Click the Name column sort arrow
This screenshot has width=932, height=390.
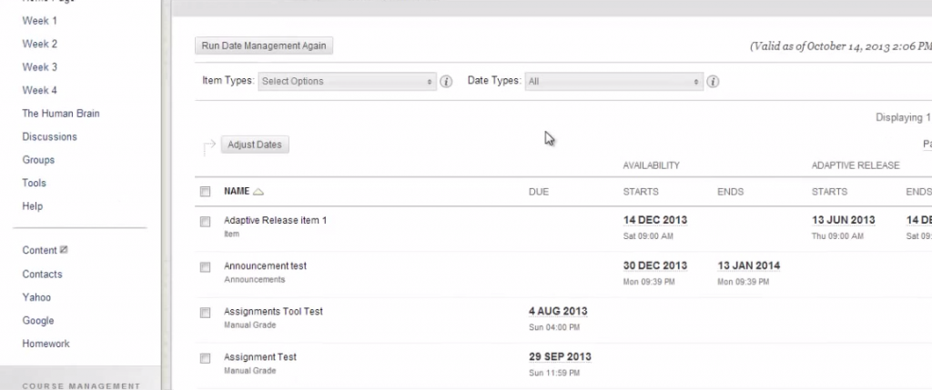[x=258, y=191]
